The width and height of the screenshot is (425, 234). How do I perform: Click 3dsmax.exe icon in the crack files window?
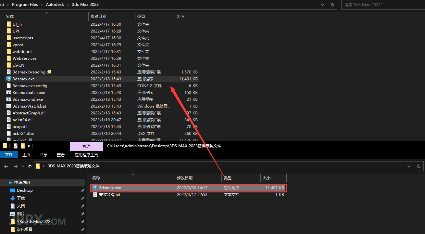pos(95,188)
